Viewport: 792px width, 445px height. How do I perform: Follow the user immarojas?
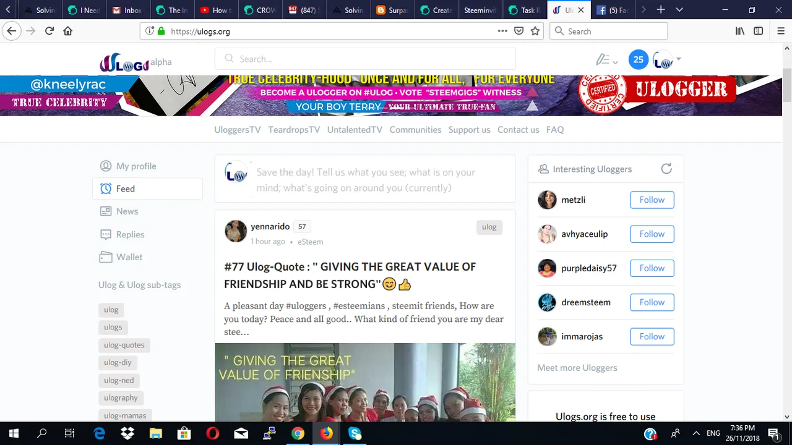[652, 336]
